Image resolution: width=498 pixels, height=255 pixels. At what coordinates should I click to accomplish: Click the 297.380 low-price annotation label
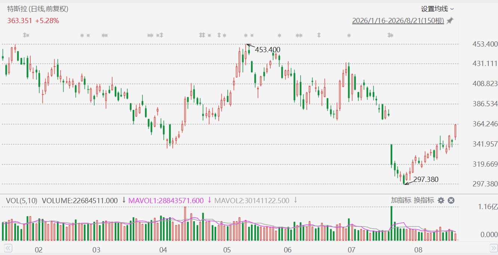(x=426, y=180)
